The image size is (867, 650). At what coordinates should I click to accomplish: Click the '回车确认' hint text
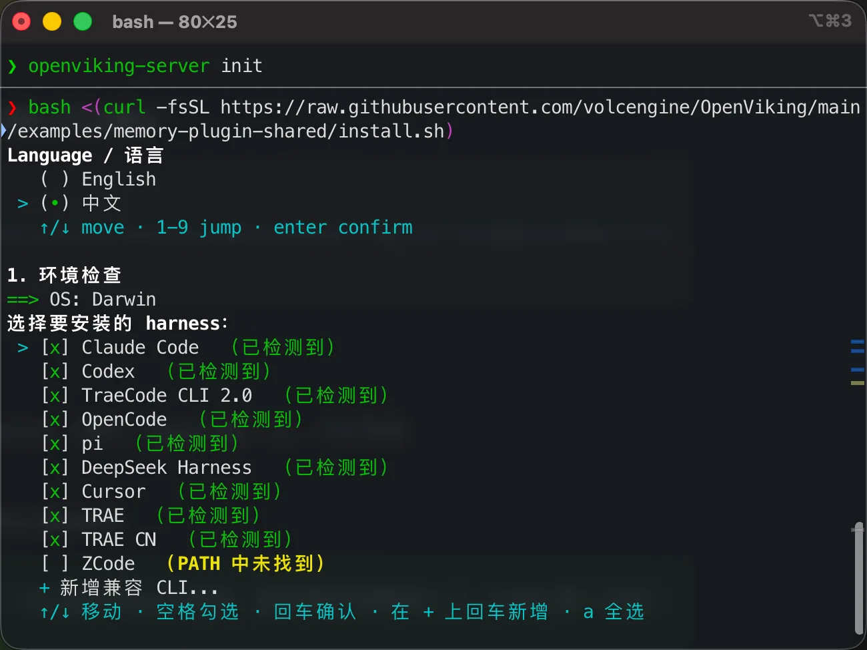tap(315, 612)
